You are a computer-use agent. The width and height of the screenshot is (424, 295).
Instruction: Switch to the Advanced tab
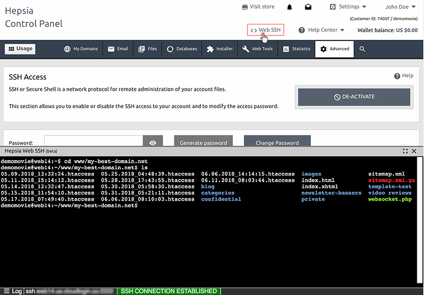coord(334,49)
